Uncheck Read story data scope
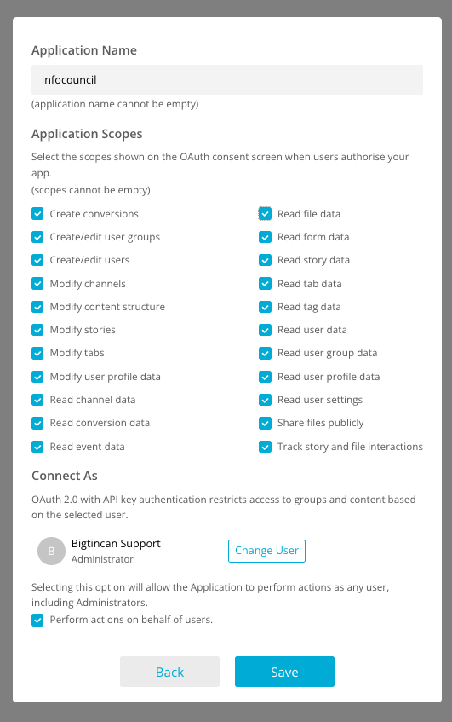 (x=265, y=260)
